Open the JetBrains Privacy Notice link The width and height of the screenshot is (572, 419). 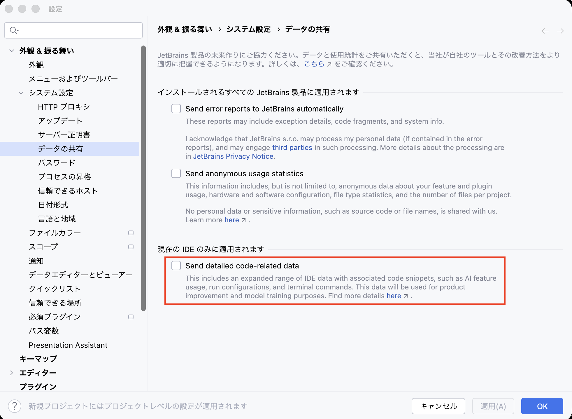[233, 156]
